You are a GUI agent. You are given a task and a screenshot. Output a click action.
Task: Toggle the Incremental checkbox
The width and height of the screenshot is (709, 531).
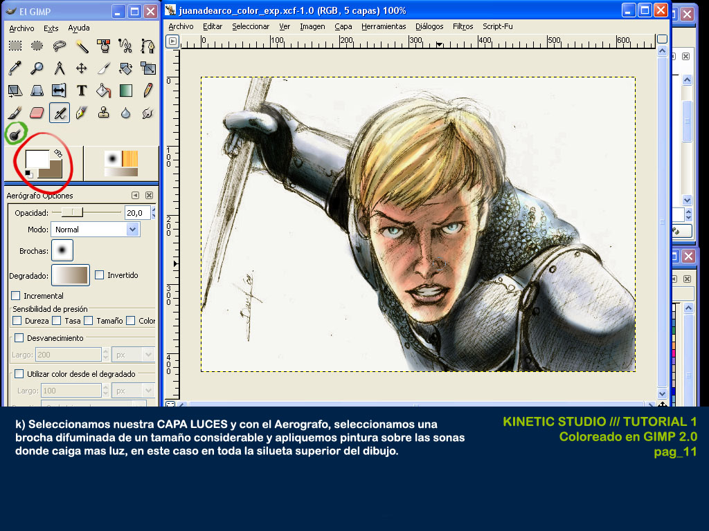[x=16, y=296]
